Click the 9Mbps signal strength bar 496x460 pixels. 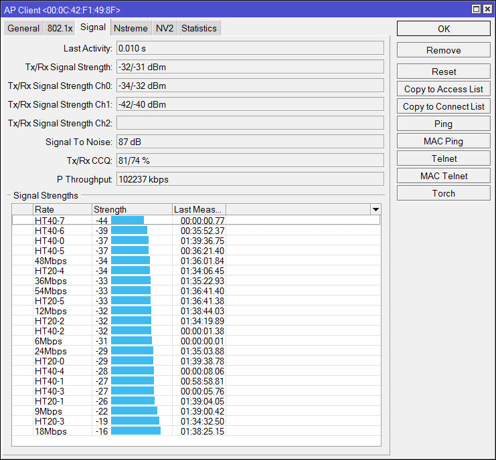click(134, 411)
